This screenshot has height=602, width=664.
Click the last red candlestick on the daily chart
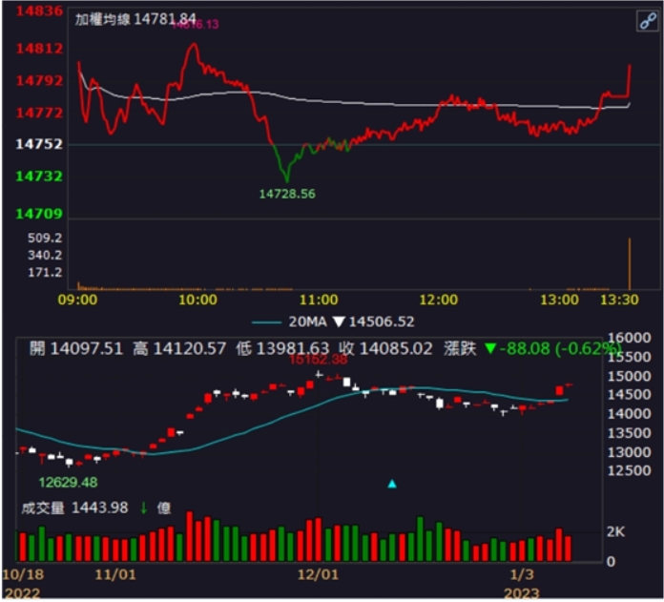click(x=569, y=385)
